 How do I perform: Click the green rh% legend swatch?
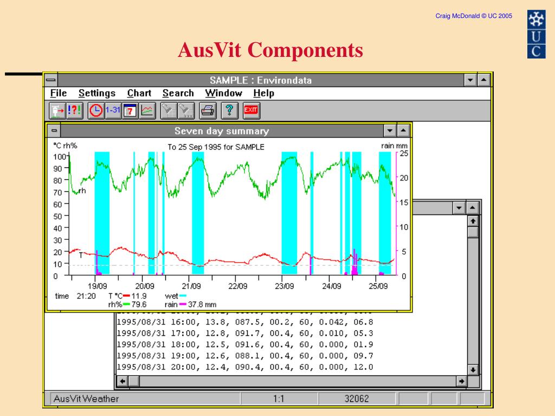pyautogui.click(x=126, y=304)
